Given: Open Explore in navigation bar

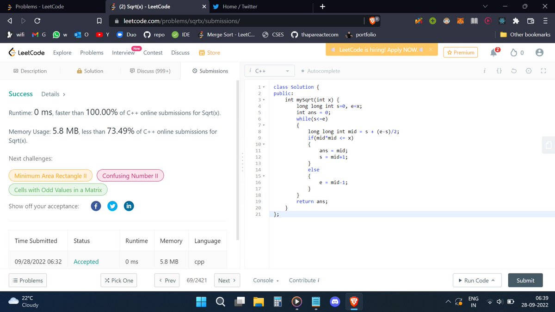Looking at the screenshot, I should point(62,53).
